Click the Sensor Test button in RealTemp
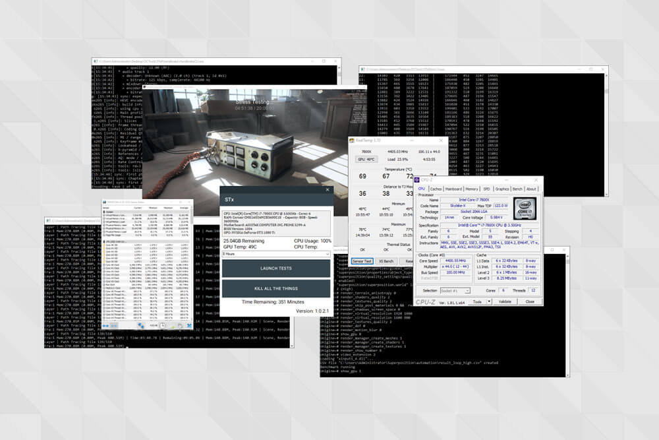659x440 pixels. (x=362, y=261)
